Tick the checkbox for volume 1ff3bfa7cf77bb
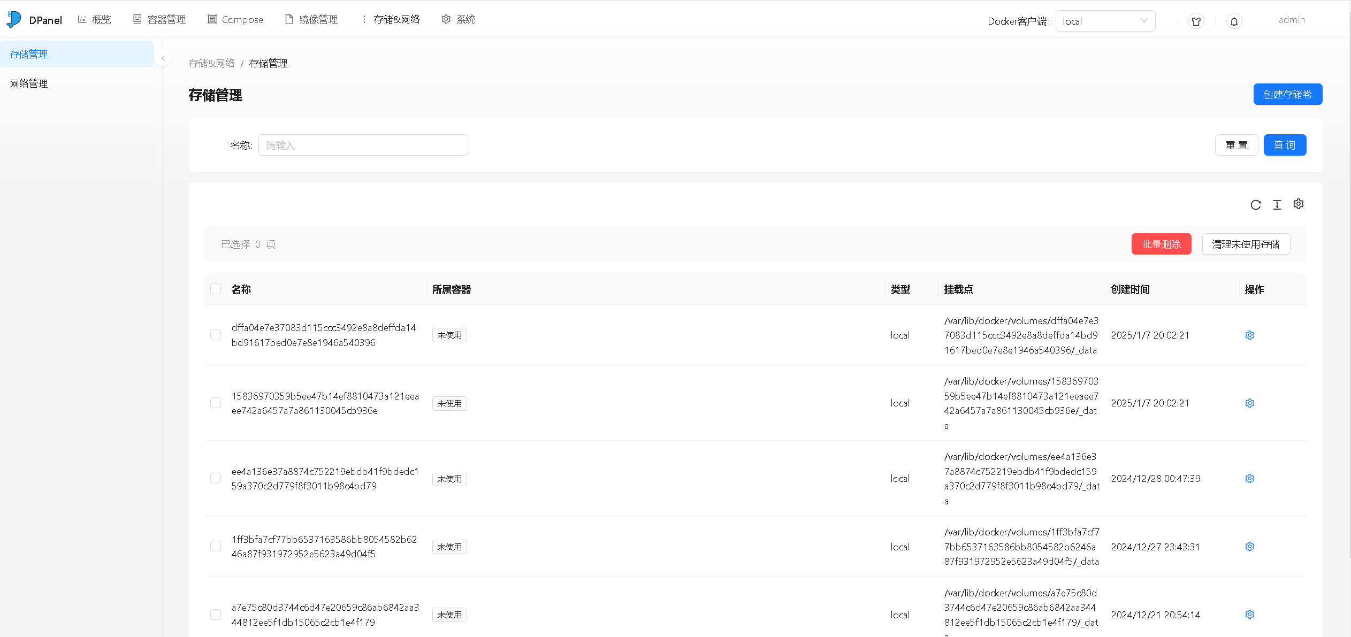This screenshot has height=637, width=1351. pos(216,546)
